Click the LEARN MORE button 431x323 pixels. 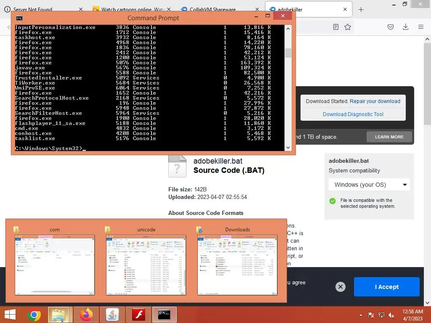click(x=389, y=137)
